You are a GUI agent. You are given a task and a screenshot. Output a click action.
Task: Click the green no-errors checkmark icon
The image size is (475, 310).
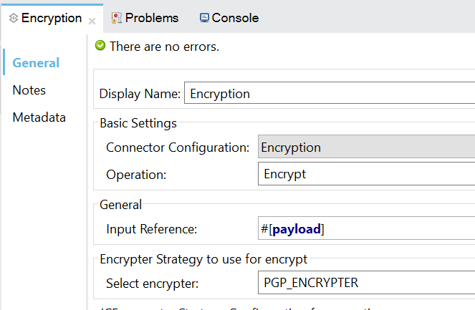coord(100,47)
